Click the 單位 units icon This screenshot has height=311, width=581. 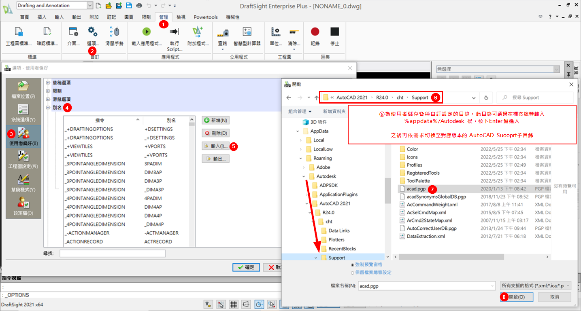[x=276, y=32]
